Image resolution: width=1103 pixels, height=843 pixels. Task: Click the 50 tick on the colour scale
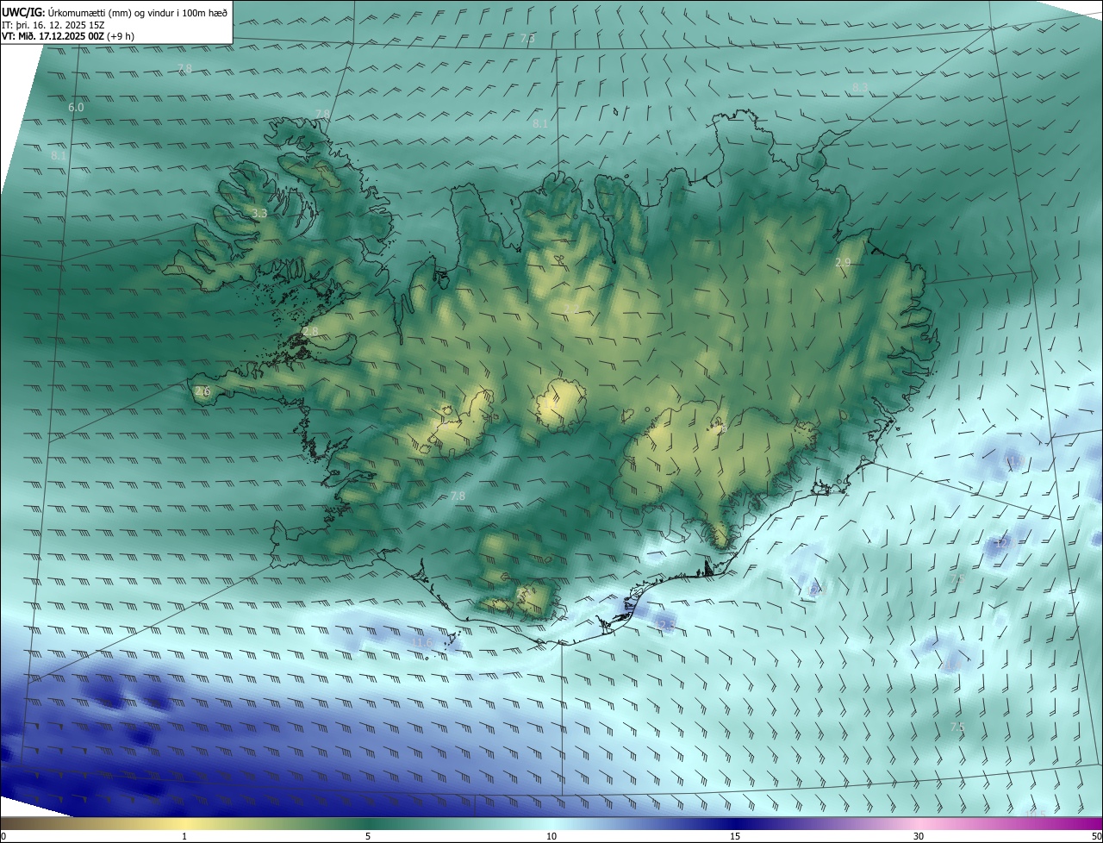click(x=1096, y=836)
